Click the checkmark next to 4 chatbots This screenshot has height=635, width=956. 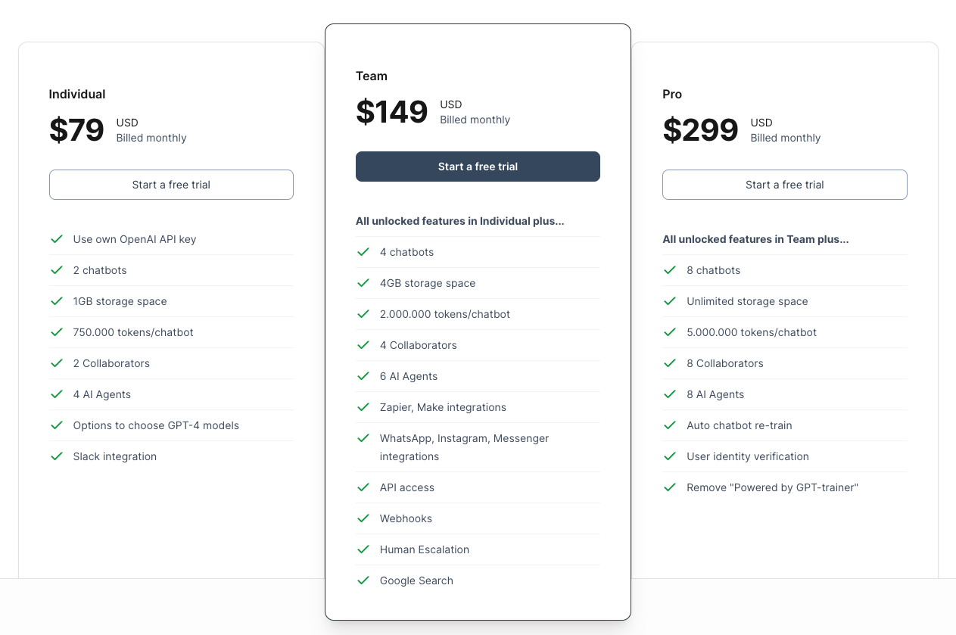[x=363, y=252]
